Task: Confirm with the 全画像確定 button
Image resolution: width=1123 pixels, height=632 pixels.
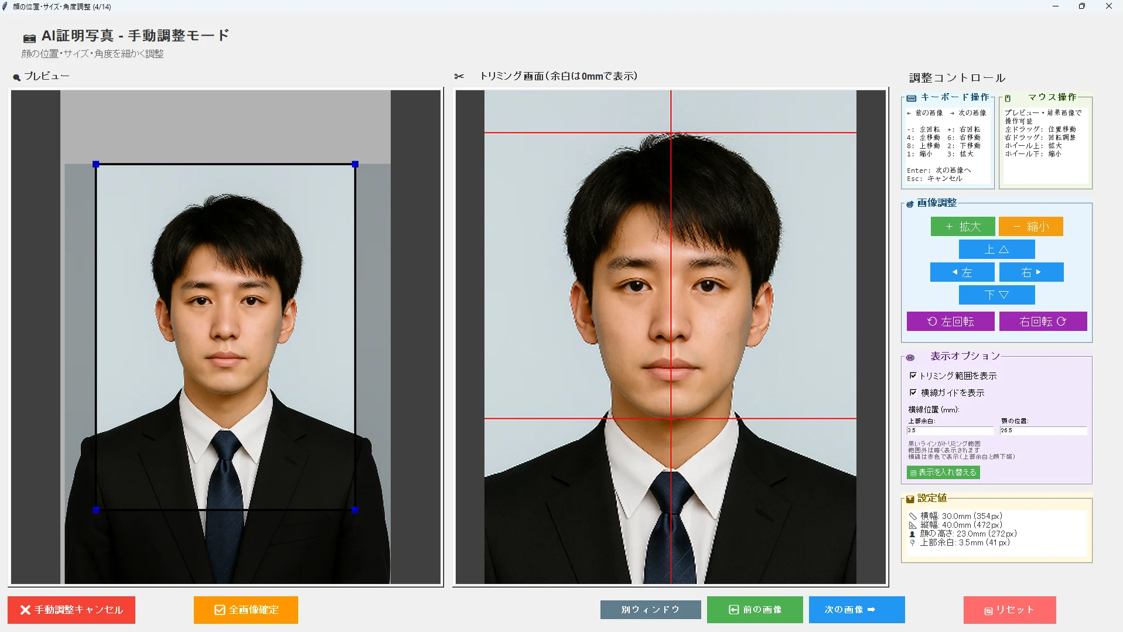Action: tap(245, 610)
